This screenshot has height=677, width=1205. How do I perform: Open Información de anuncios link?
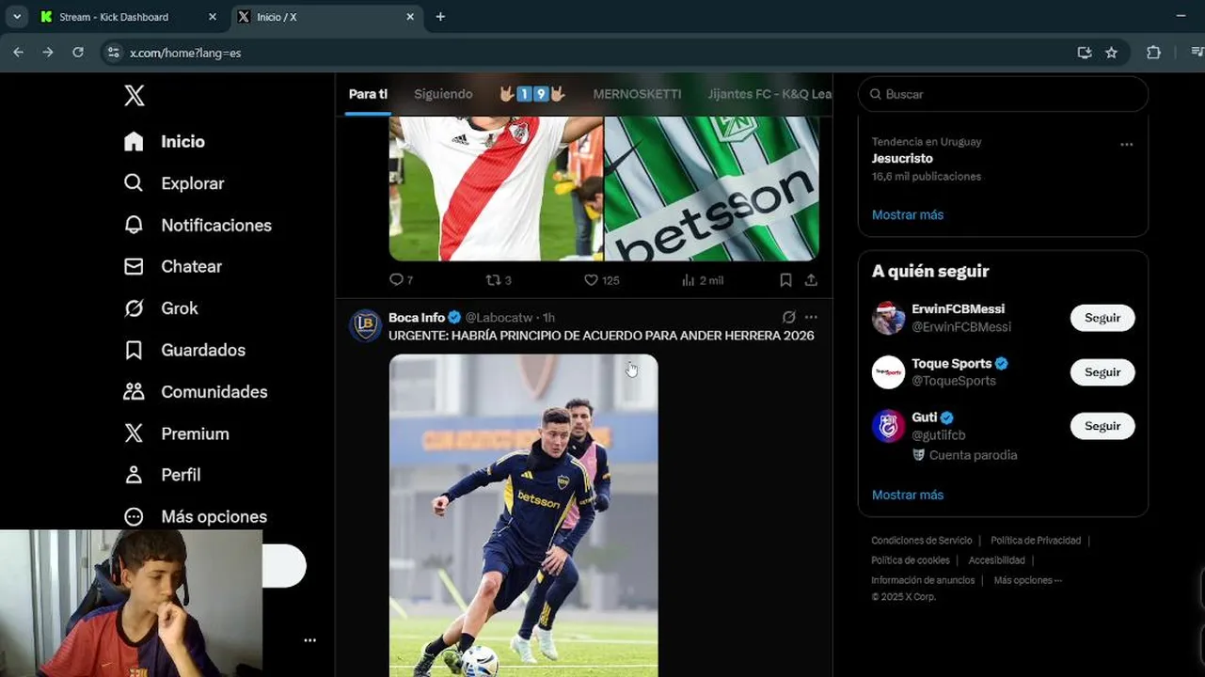[923, 580]
